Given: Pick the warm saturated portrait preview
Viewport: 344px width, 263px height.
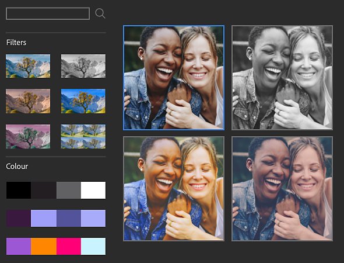Looking at the screenshot, I should pyautogui.click(x=174, y=189).
